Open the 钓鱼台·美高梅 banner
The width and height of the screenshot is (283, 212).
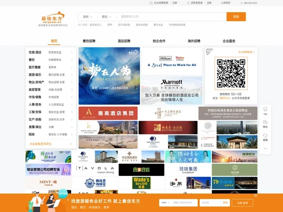point(168,128)
